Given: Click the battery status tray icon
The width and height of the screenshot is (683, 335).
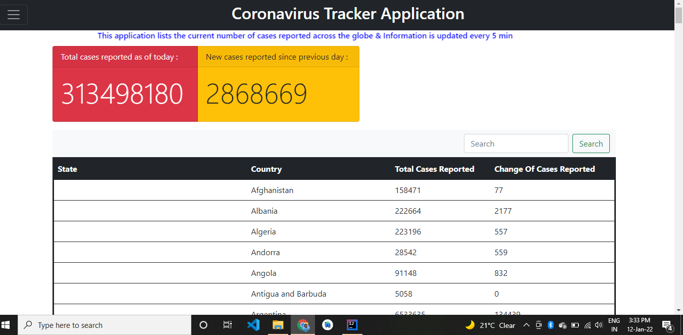Looking at the screenshot, I should click(x=575, y=325).
